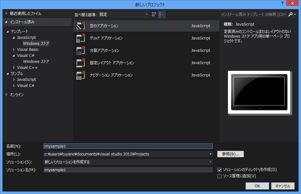Select the 空のアプリケーション template icon
Image resolution: width=301 pixels, height=194 pixels.
[81, 26]
